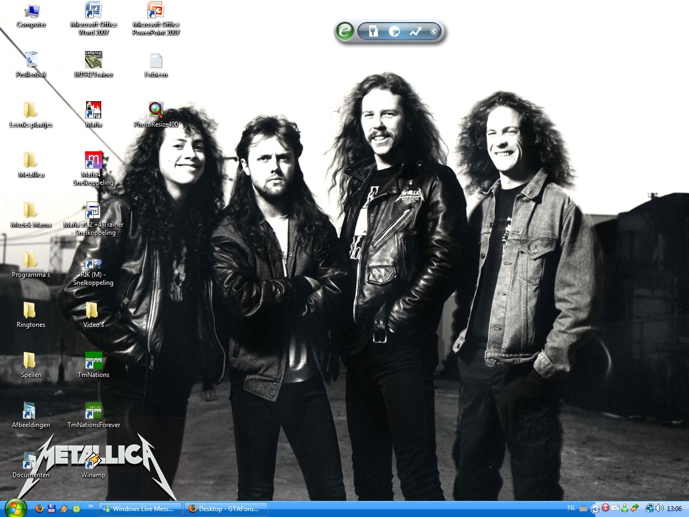
Task: Open the volume speaker tray icon
Action: [x=659, y=508]
